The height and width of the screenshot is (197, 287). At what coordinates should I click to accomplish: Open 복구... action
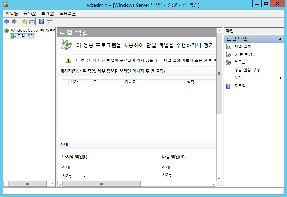point(239,62)
